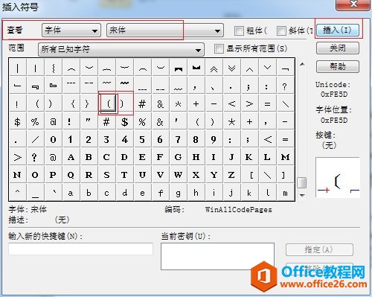
Task: Select the digit 7 symbol cell
Action: pos(178,139)
